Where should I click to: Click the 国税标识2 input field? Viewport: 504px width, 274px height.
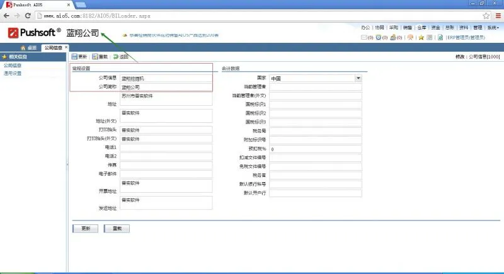point(316,113)
